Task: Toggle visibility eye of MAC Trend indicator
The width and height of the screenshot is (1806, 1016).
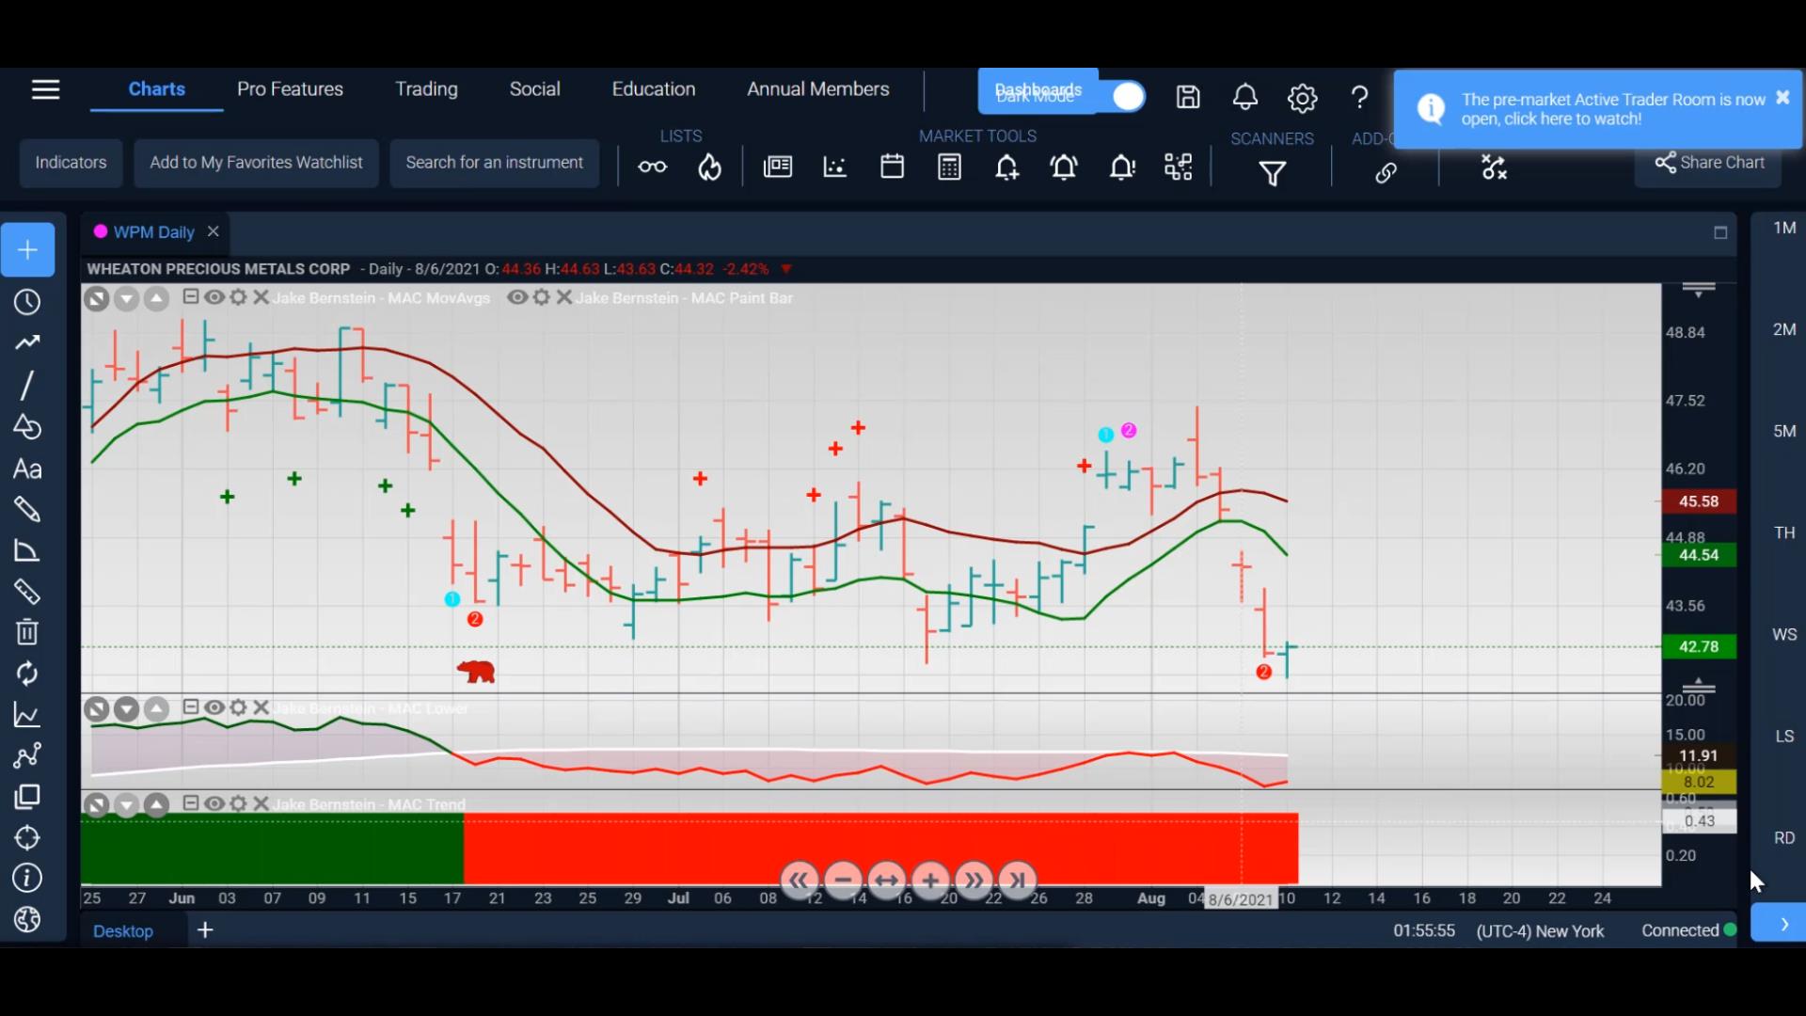Action: tap(214, 803)
